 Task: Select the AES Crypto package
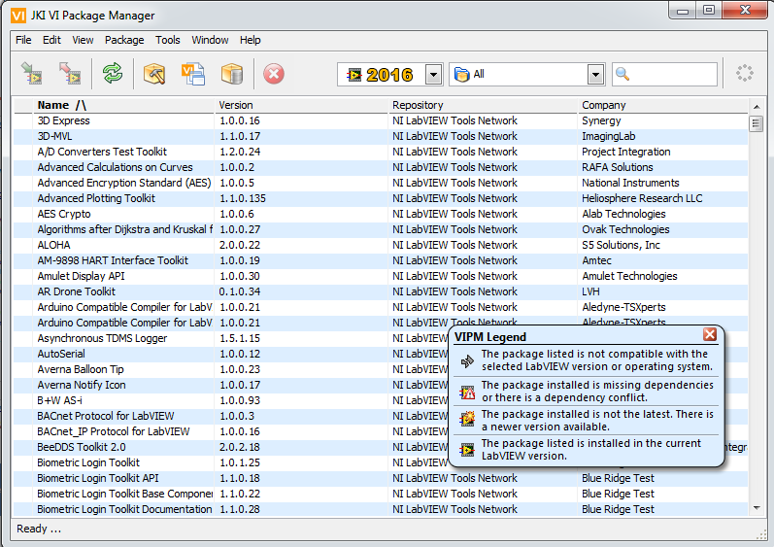pyautogui.click(x=380, y=215)
